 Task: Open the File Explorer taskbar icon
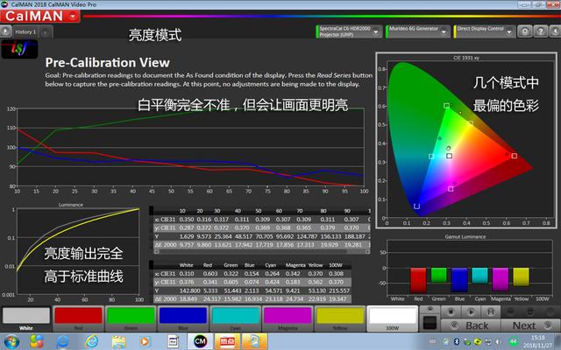(118, 342)
